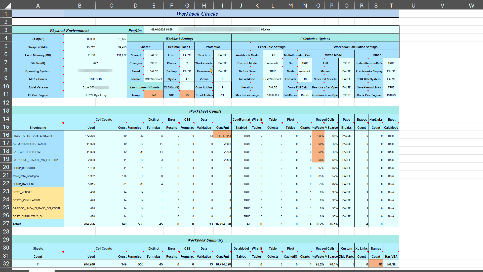Click the 06.xlsx filename cell next to Profile
Screen dimensions: 483x272
point(265,29)
